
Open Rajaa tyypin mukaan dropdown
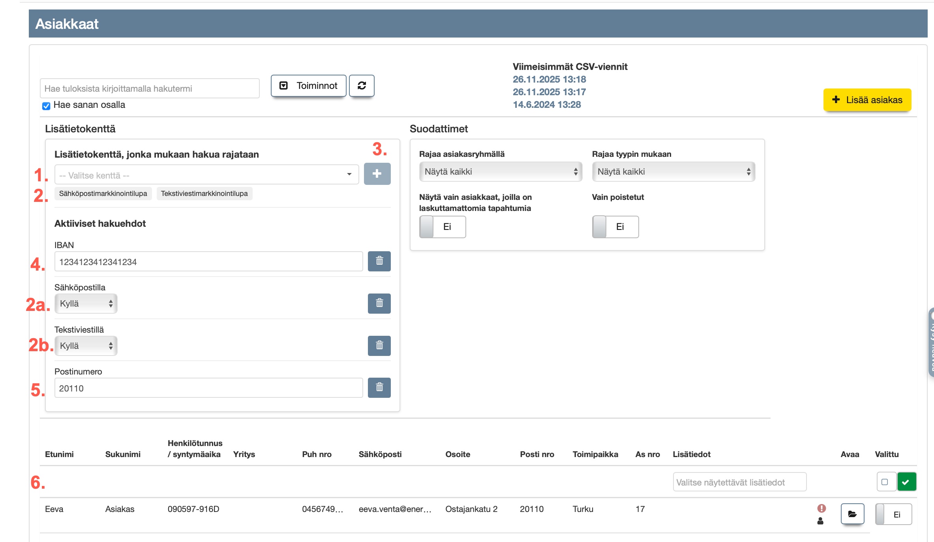[673, 172]
